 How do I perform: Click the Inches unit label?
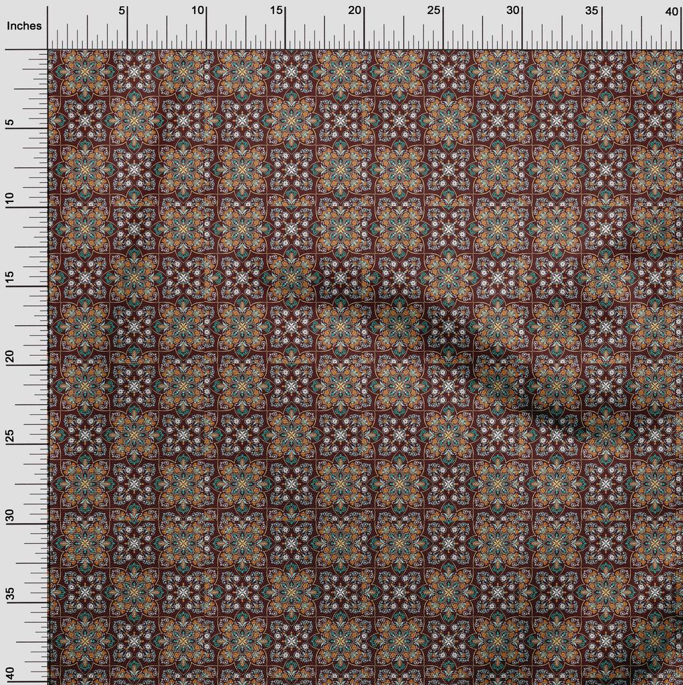pyautogui.click(x=24, y=26)
